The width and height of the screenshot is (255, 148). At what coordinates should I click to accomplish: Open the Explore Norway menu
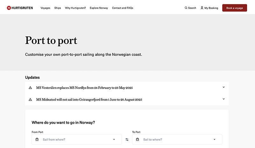tap(99, 8)
